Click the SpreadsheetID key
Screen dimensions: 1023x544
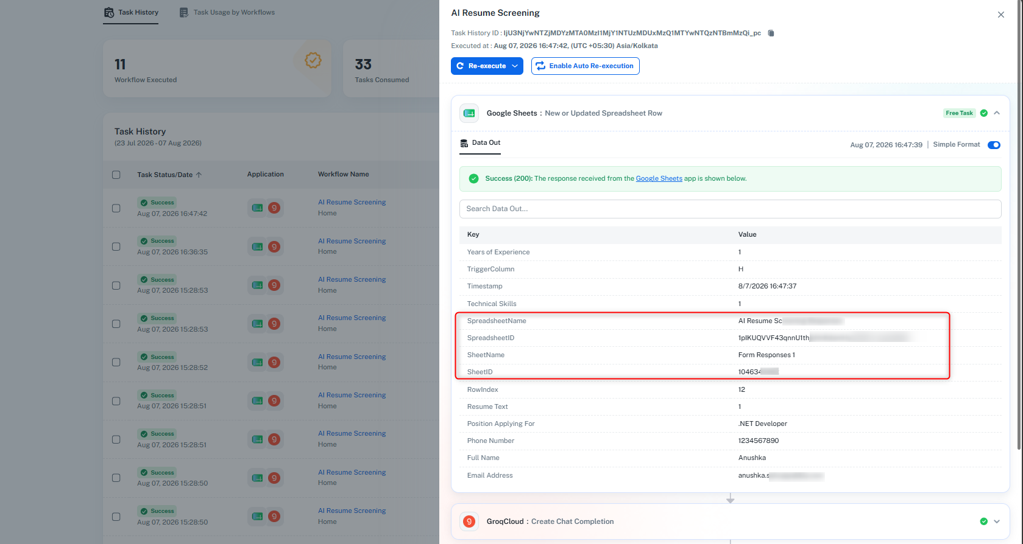point(490,338)
